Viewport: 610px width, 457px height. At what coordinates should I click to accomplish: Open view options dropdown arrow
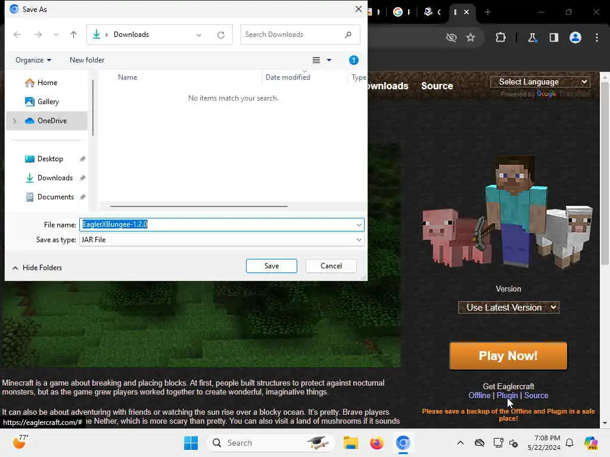pyautogui.click(x=329, y=60)
